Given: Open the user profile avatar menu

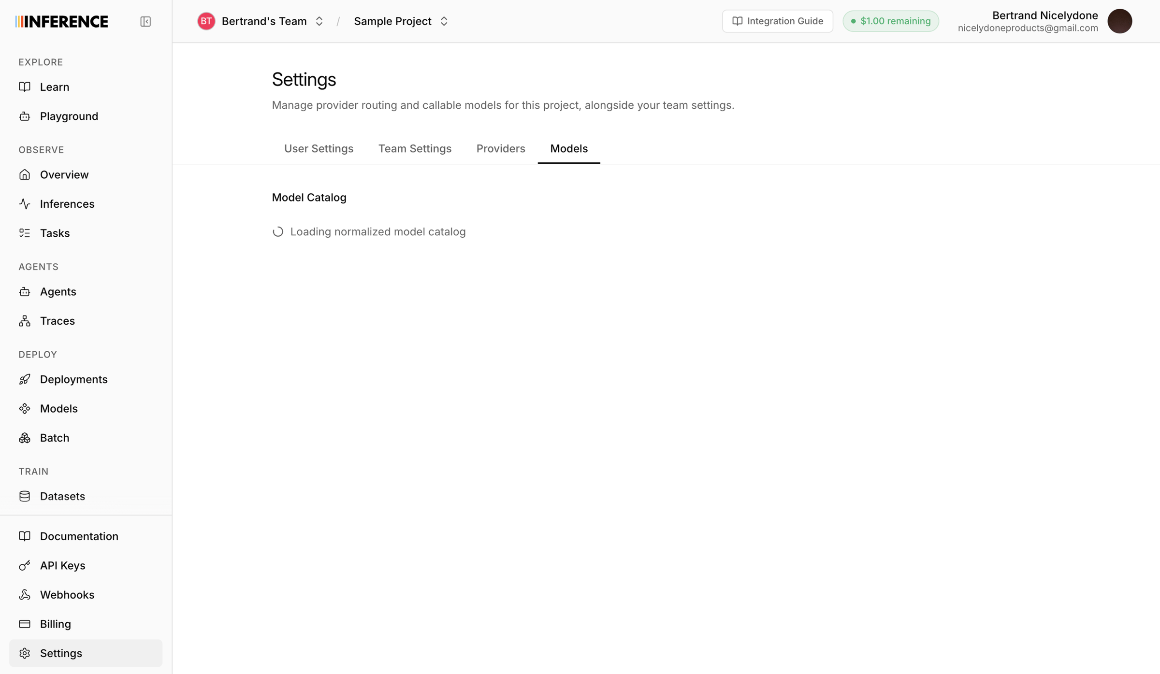Looking at the screenshot, I should tap(1120, 21).
